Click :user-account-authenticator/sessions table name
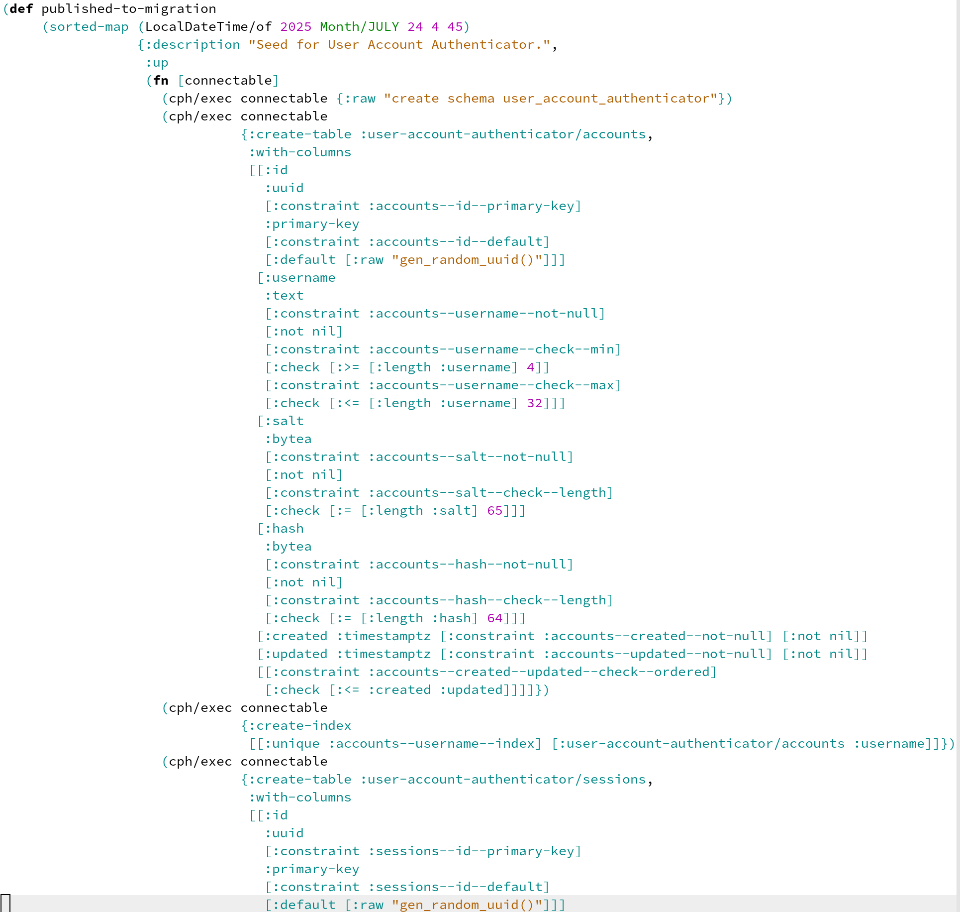Image resolution: width=960 pixels, height=912 pixels. tap(503, 780)
